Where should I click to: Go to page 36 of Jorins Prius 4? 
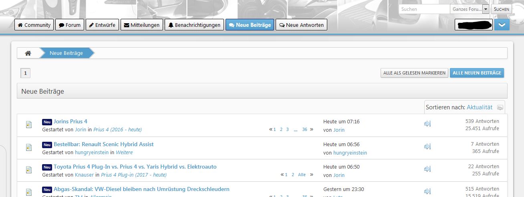tap(305, 129)
